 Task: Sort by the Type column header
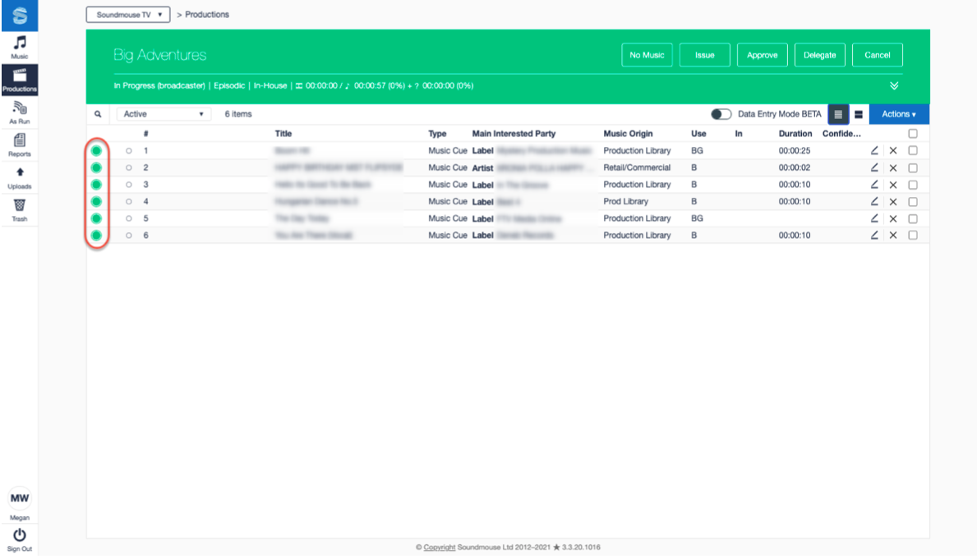pyautogui.click(x=437, y=133)
